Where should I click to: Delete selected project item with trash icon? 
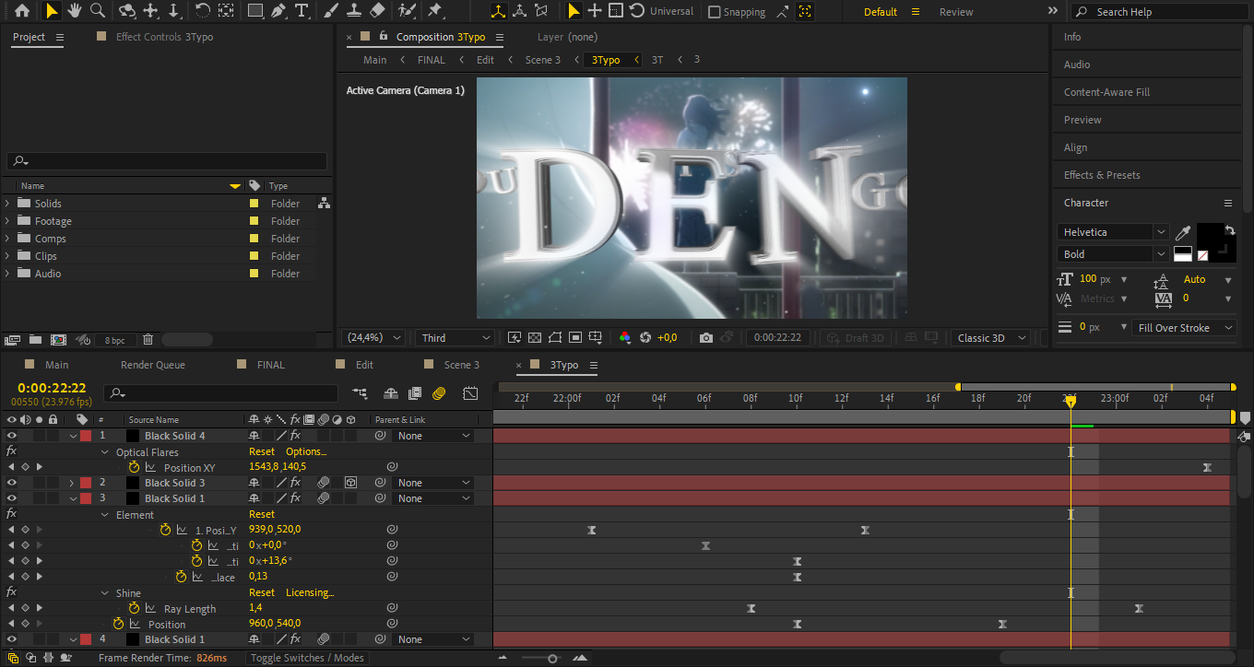pyautogui.click(x=148, y=340)
